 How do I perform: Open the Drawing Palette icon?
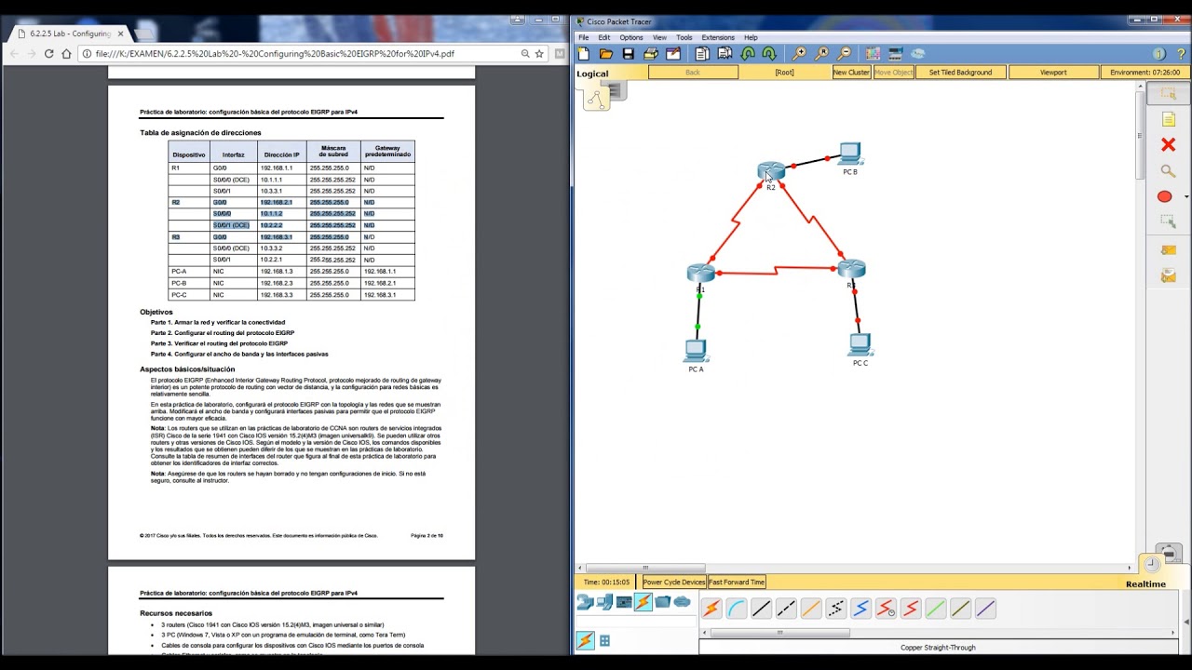[873, 54]
